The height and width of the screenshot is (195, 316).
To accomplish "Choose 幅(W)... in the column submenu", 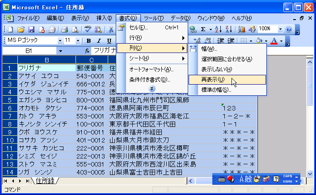I will point(228,49).
